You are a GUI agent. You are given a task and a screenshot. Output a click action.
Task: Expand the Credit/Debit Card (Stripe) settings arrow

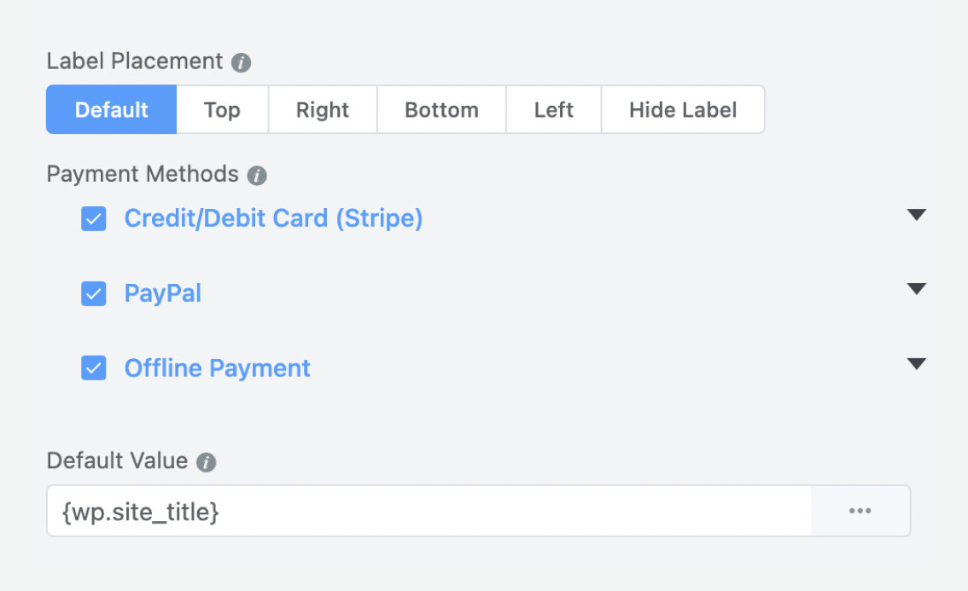(x=917, y=215)
